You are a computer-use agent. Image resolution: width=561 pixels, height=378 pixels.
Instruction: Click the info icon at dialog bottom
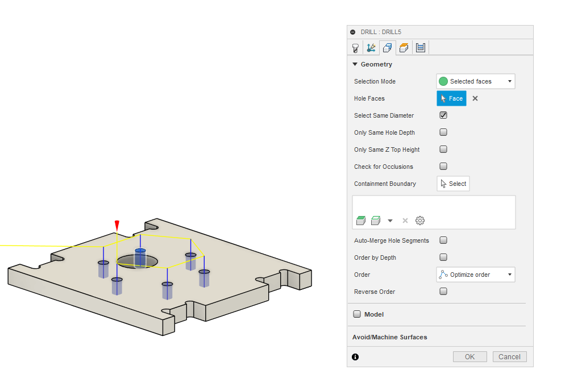coord(355,357)
